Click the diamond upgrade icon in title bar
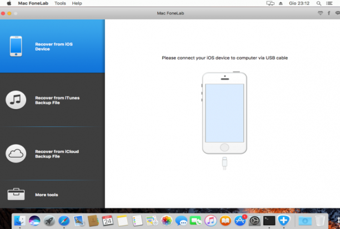Image resolution: width=340 pixels, height=229 pixels. [320, 13]
